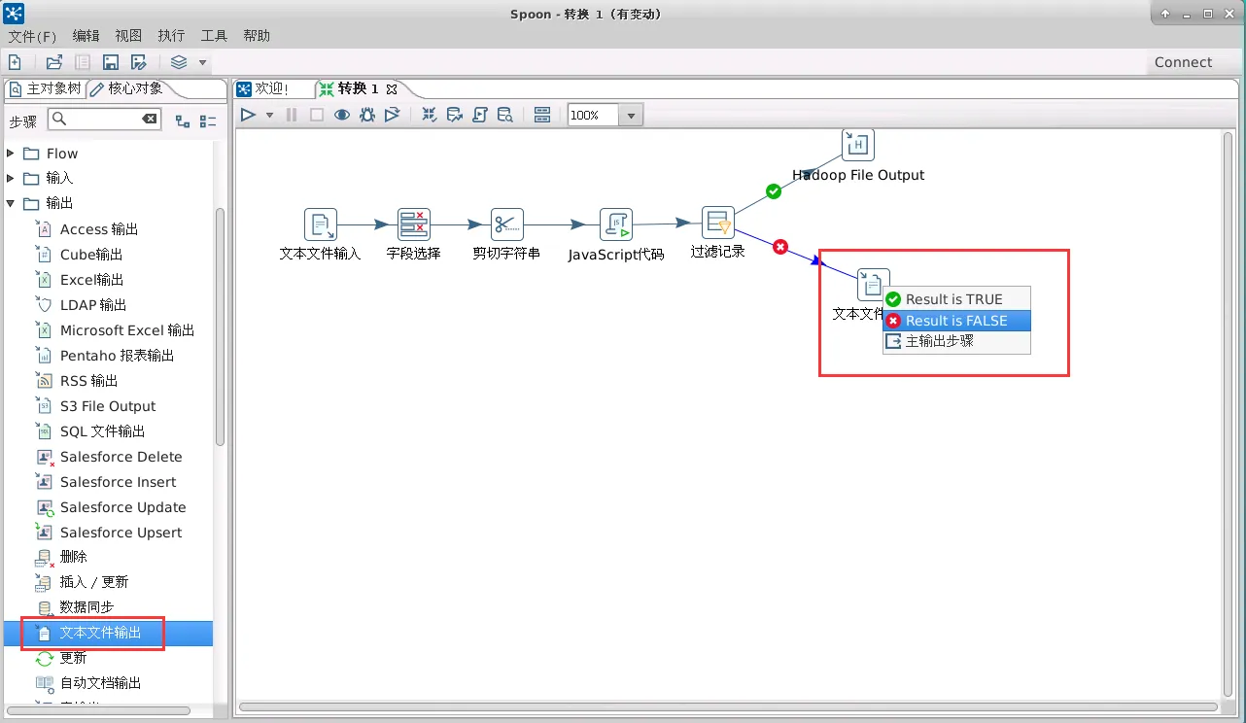Click the green true-hop check icon

point(774,191)
